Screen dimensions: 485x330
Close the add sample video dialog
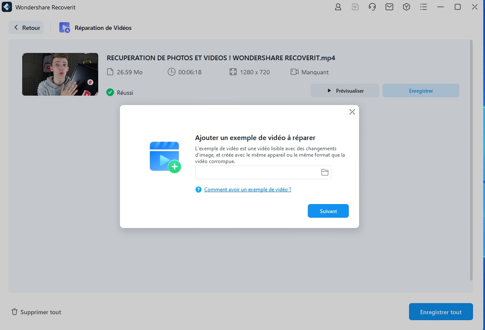pos(352,112)
